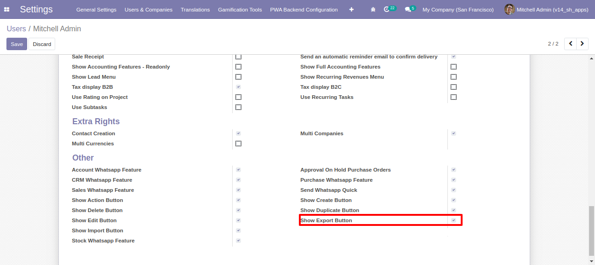Go to the previous record with the left arrow
Viewport: 595px width, 265px height.
[x=571, y=44]
